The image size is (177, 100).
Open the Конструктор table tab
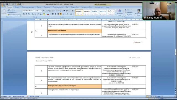point(99,7)
